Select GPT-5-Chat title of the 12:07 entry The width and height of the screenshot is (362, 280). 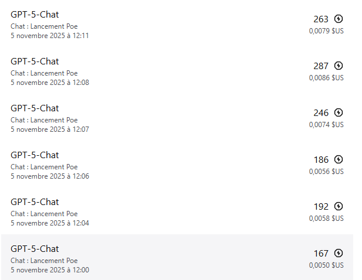coord(35,108)
